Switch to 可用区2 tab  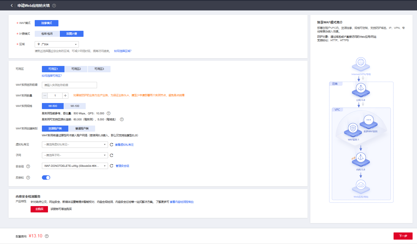pyautogui.click(x=76, y=69)
